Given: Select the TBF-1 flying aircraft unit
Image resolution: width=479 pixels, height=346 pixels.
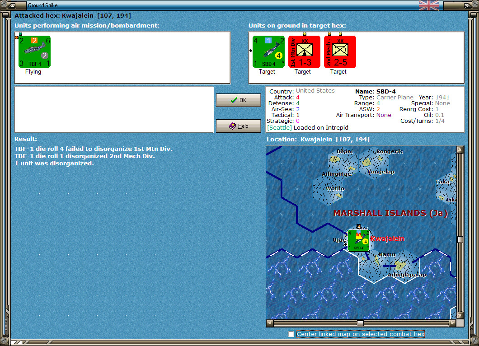Looking at the screenshot, I should pyautogui.click(x=34, y=51).
